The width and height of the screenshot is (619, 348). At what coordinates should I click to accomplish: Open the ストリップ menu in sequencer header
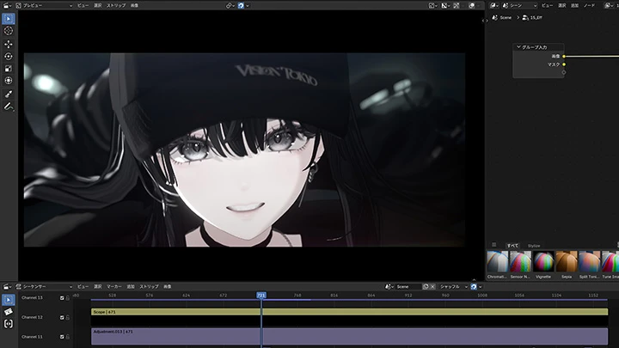tap(150, 286)
